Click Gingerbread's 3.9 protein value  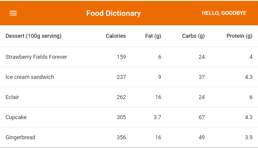[x=249, y=137]
